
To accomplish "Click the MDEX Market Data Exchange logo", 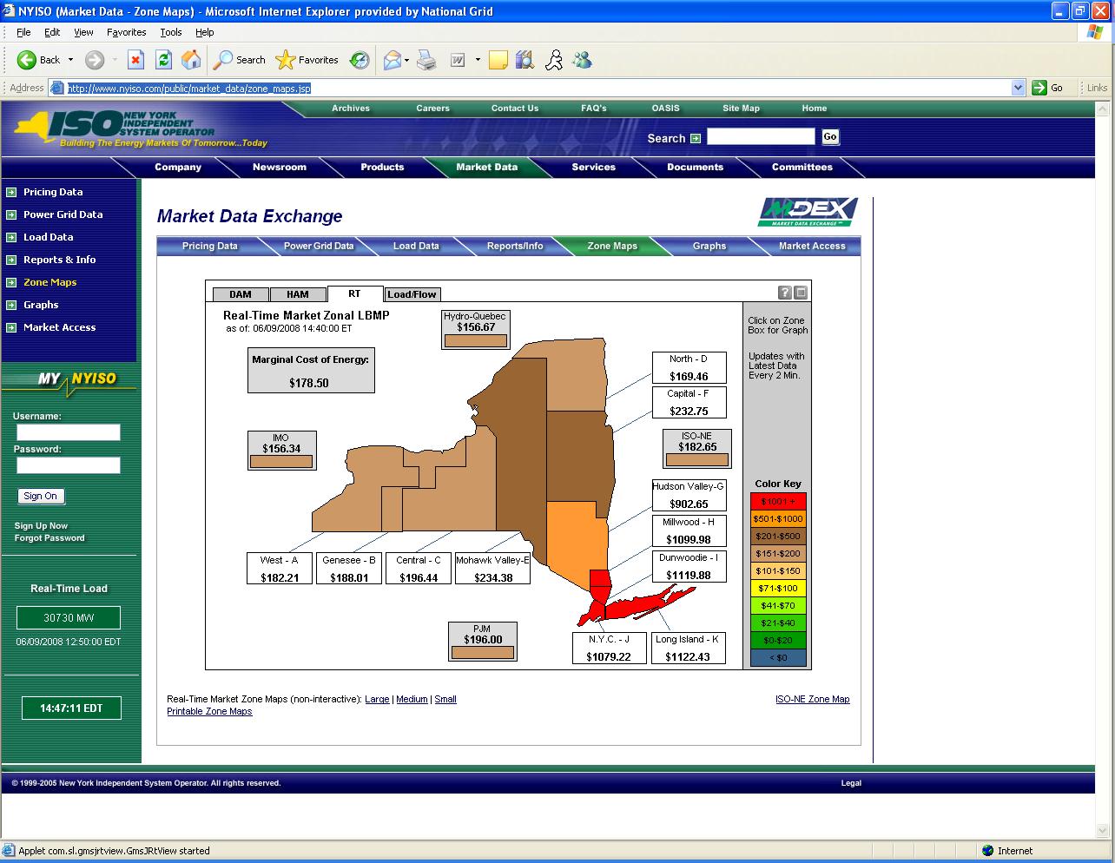I will coord(808,212).
